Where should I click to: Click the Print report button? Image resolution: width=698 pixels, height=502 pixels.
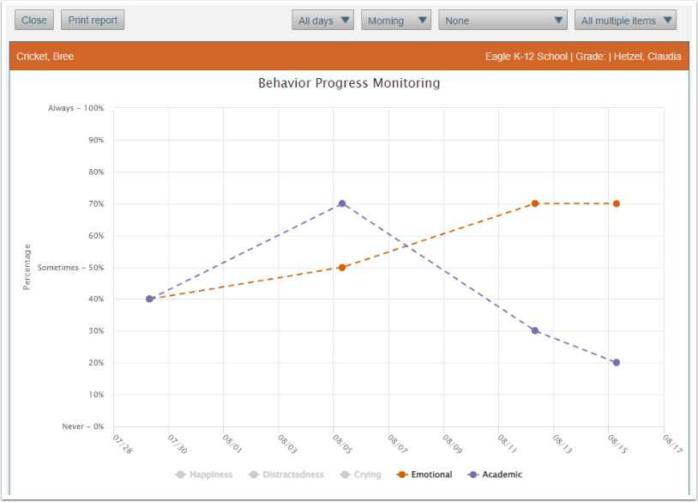tap(92, 19)
